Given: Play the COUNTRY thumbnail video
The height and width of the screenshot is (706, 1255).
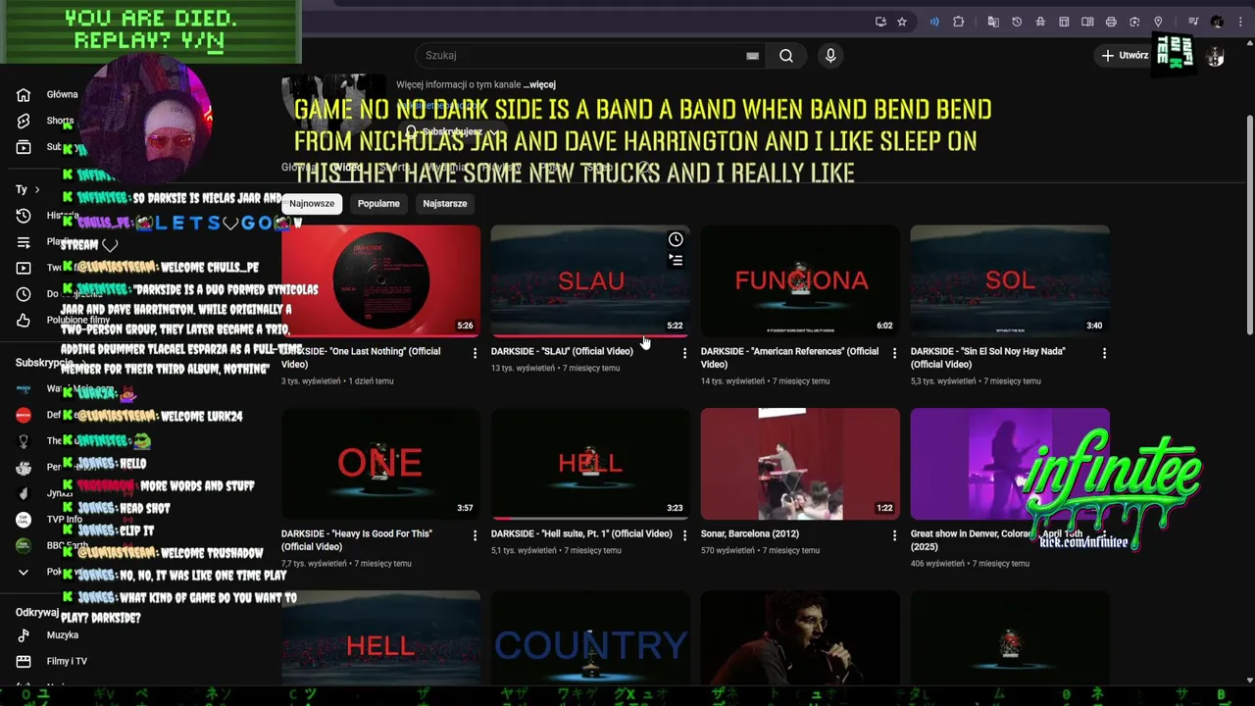Looking at the screenshot, I should (590, 637).
